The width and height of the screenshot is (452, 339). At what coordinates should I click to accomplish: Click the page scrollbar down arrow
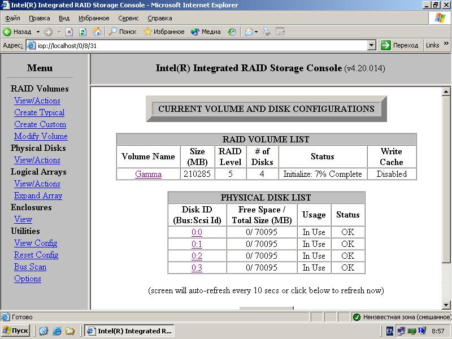point(446,305)
